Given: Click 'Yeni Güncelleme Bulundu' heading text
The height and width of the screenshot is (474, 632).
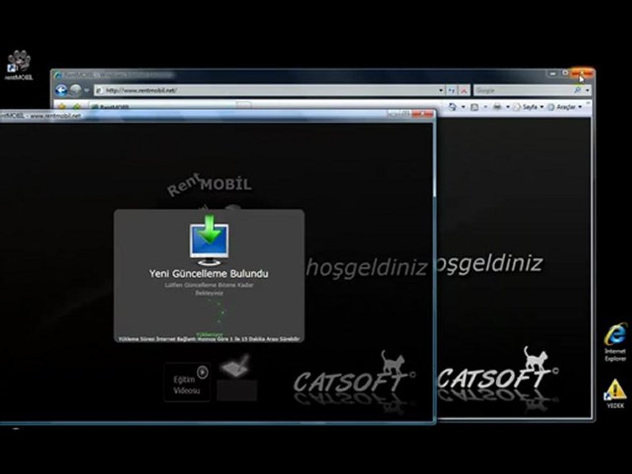Looking at the screenshot, I should 209,274.
